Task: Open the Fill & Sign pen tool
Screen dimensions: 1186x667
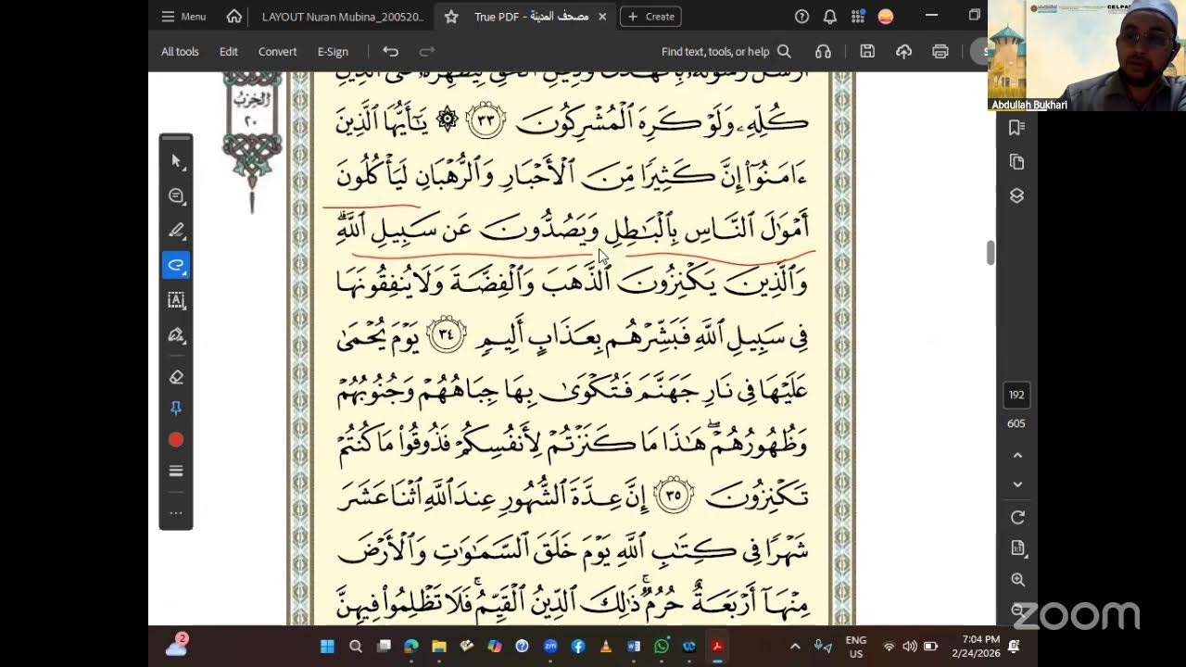Action: tap(176, 335)
